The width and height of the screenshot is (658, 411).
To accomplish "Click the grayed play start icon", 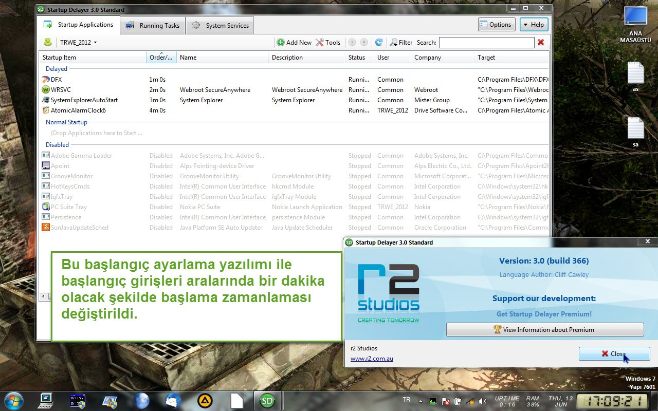I will 352,43.
